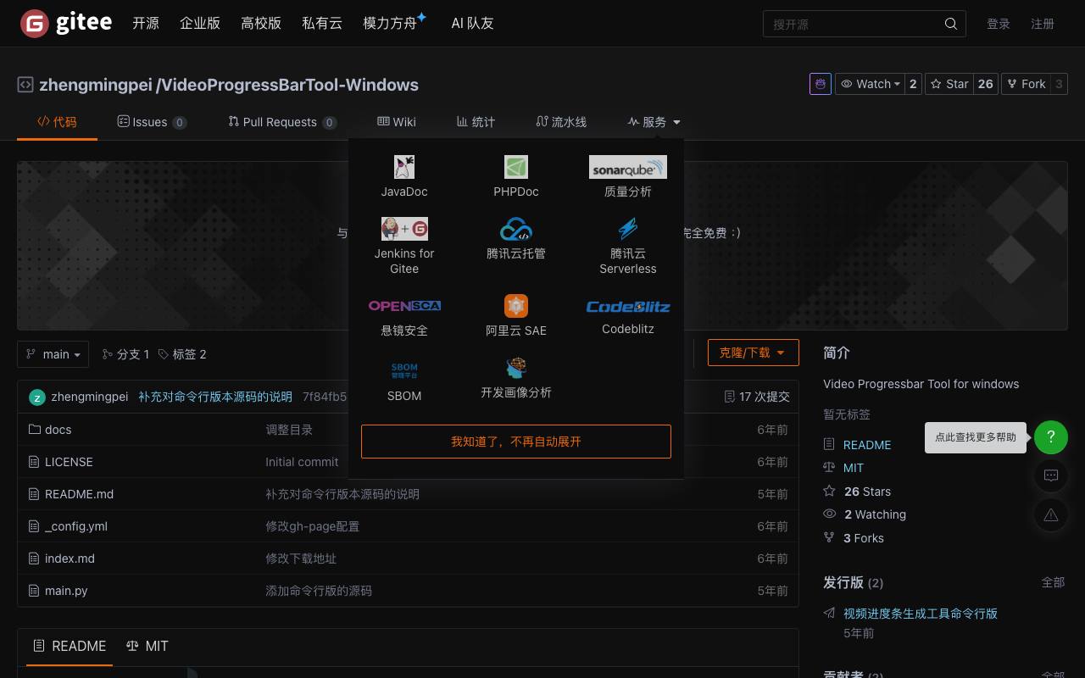The height and width of the screenshot is (678, 1085).
Task: Expand the 克隆/下载 dropdown button
Action: (754, 353)
